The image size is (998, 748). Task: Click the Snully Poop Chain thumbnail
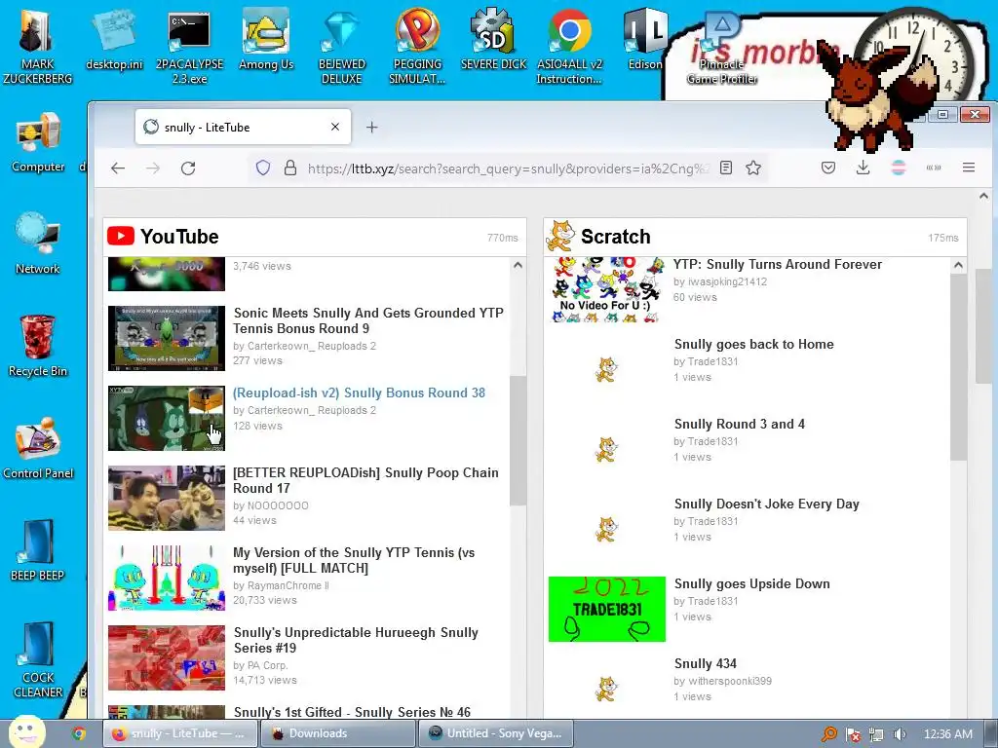(x=166, y=498)
